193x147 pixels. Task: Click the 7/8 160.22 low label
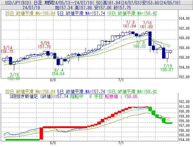coord(139,44)
